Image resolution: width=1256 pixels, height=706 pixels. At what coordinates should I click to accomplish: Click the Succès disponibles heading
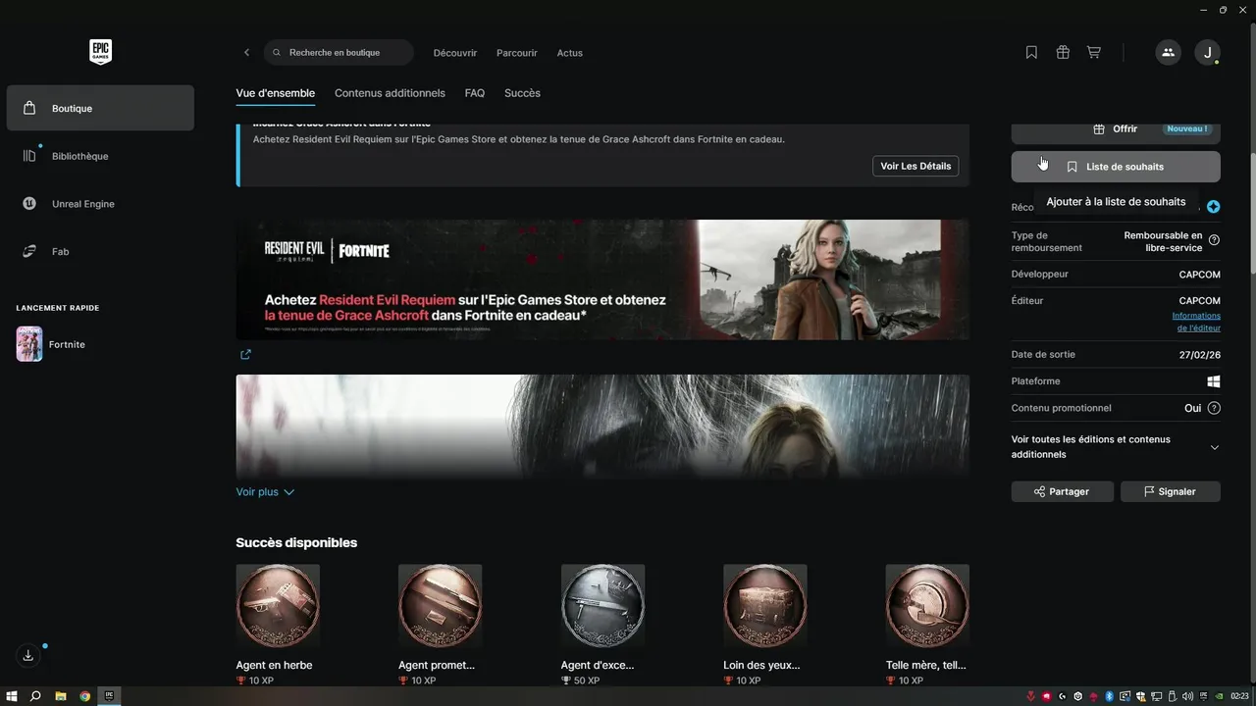(296, 542)
